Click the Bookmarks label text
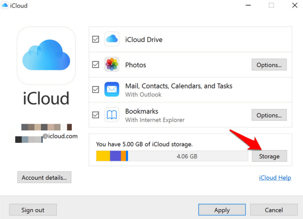 [142, 111]
